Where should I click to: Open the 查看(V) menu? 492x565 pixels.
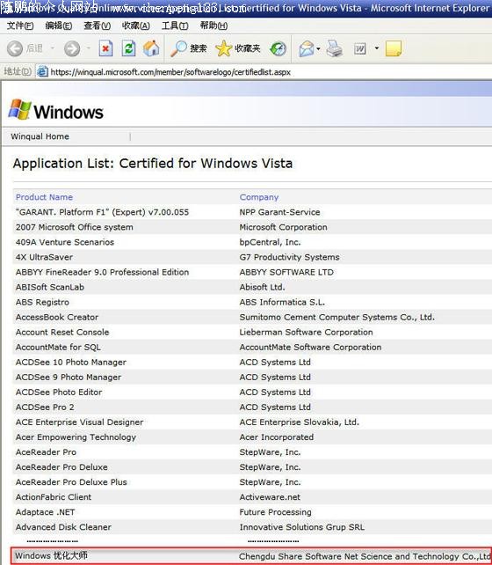click(98, 26)
